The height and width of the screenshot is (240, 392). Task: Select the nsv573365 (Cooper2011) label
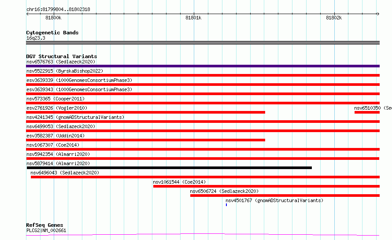click(x=55, y=99)
